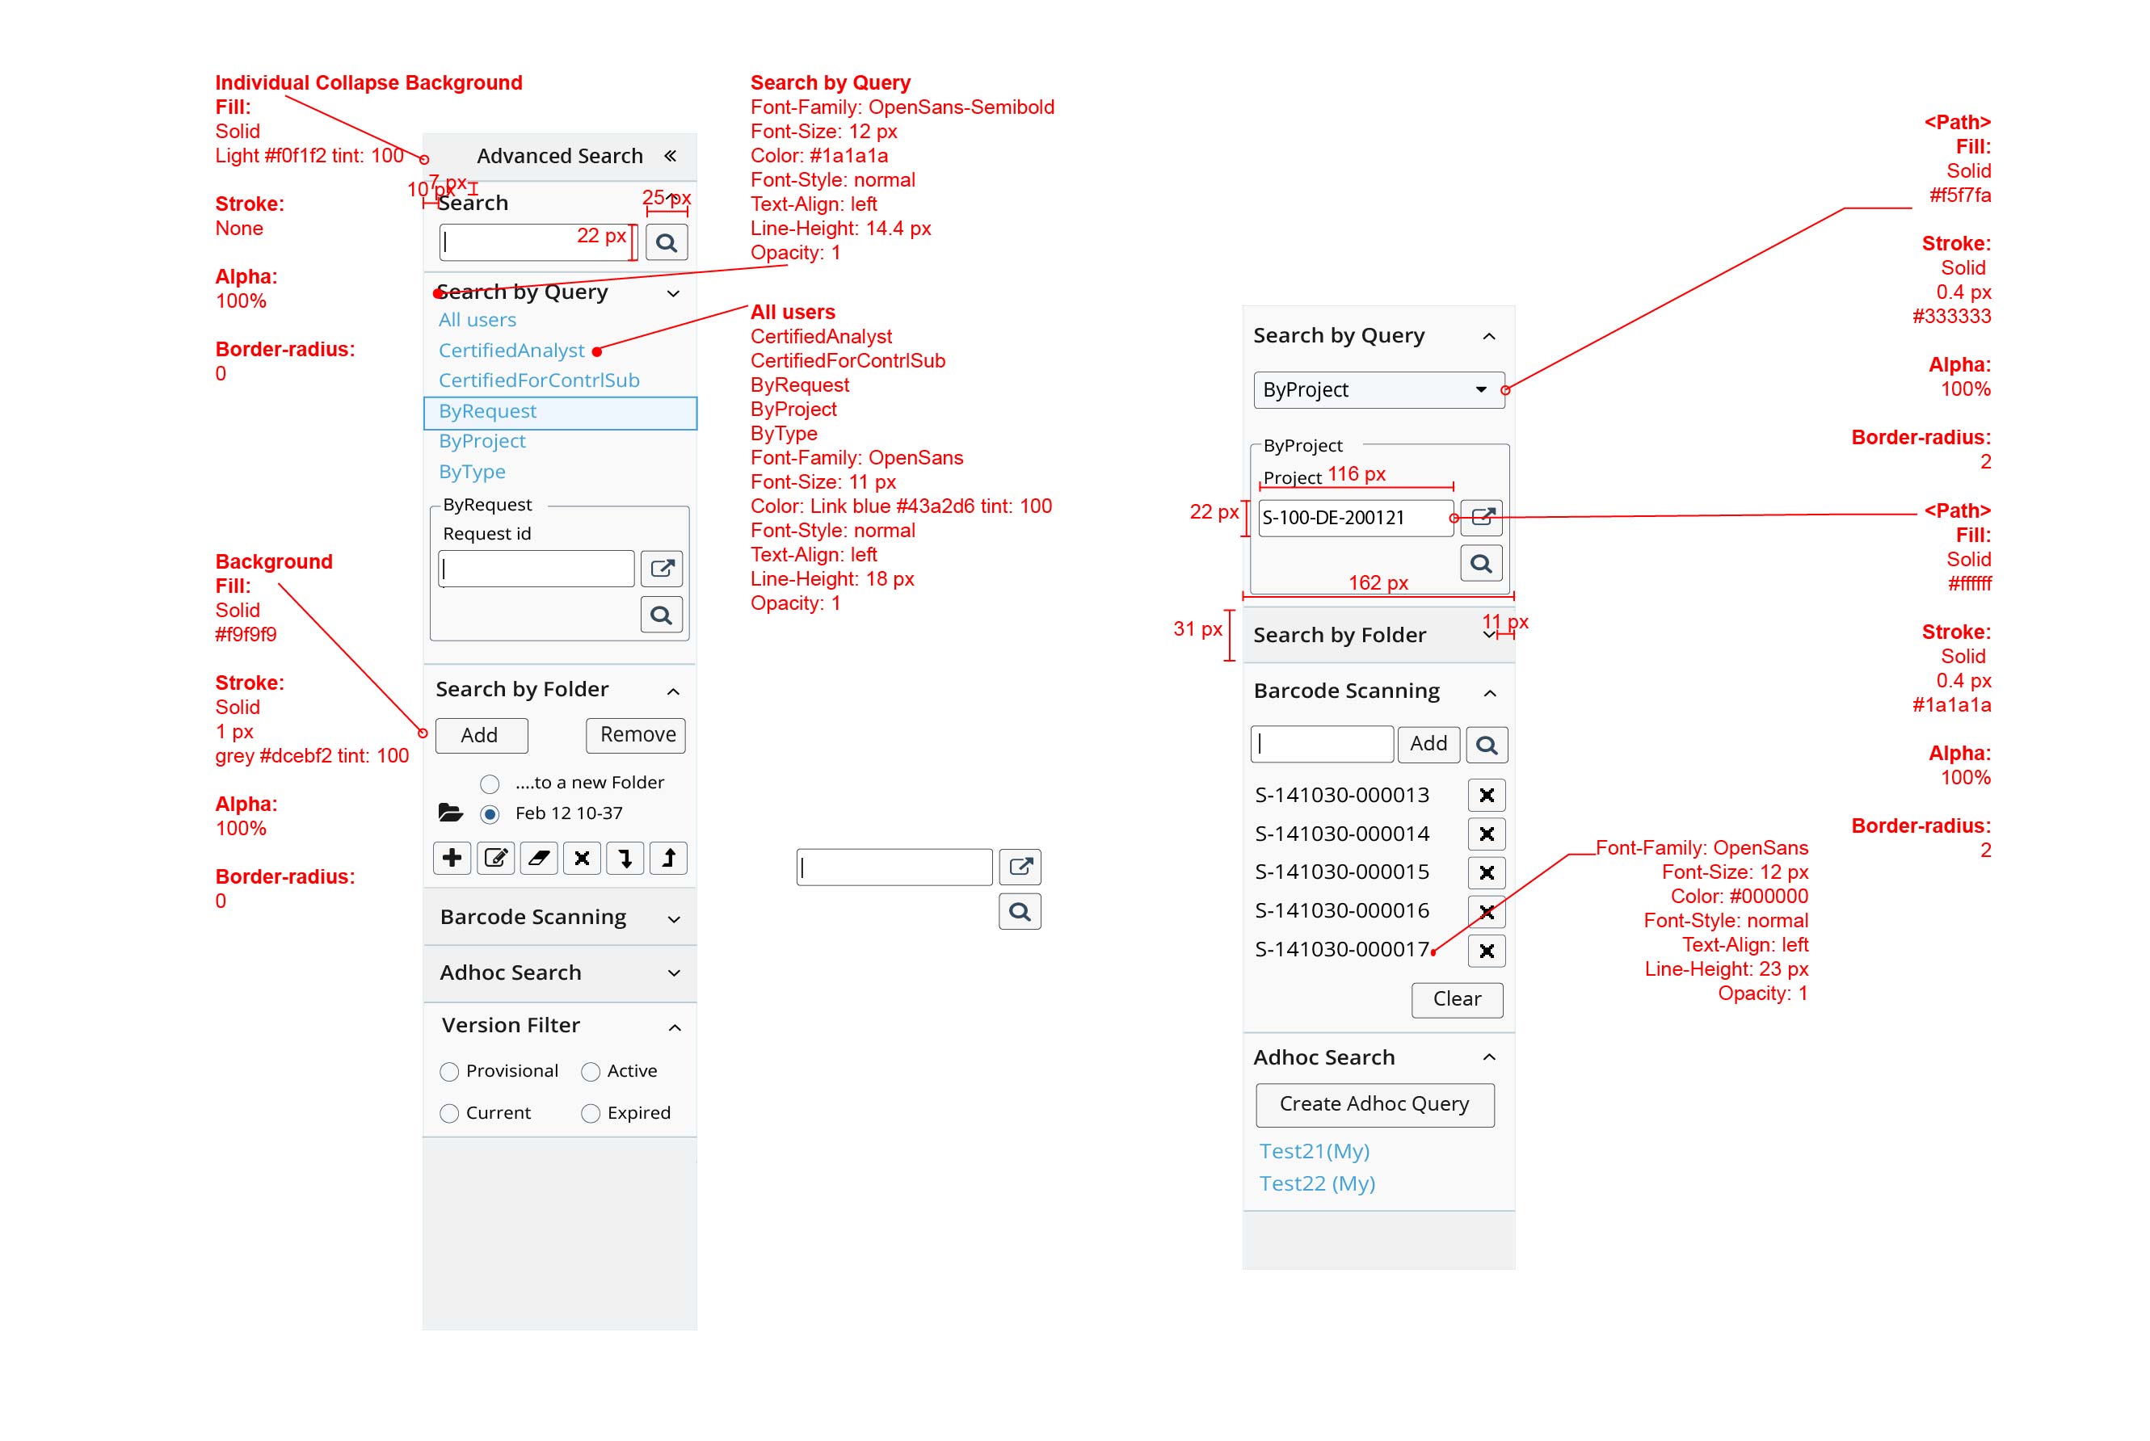
Task: Select the ByRequest query list item
Action: pyautogui.click(x=487, y=412)
